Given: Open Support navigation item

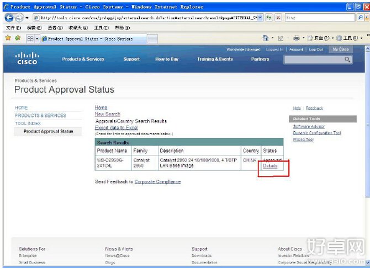Looking at the screenshot, I should [x=131, y=59].
